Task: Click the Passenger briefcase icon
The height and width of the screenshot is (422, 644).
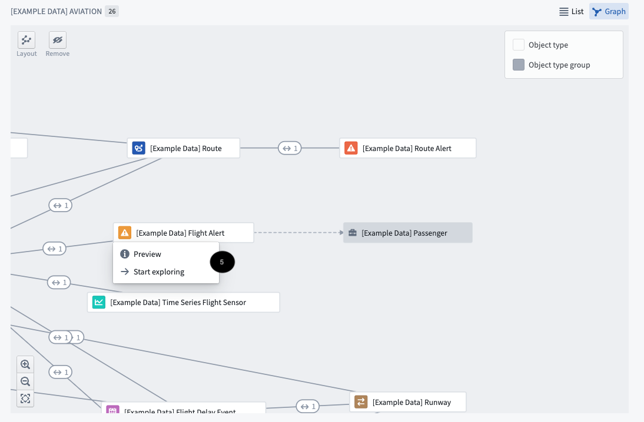Action: [353, 233]
